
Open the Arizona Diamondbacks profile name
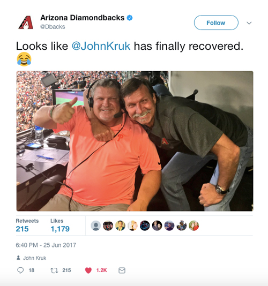83,18
